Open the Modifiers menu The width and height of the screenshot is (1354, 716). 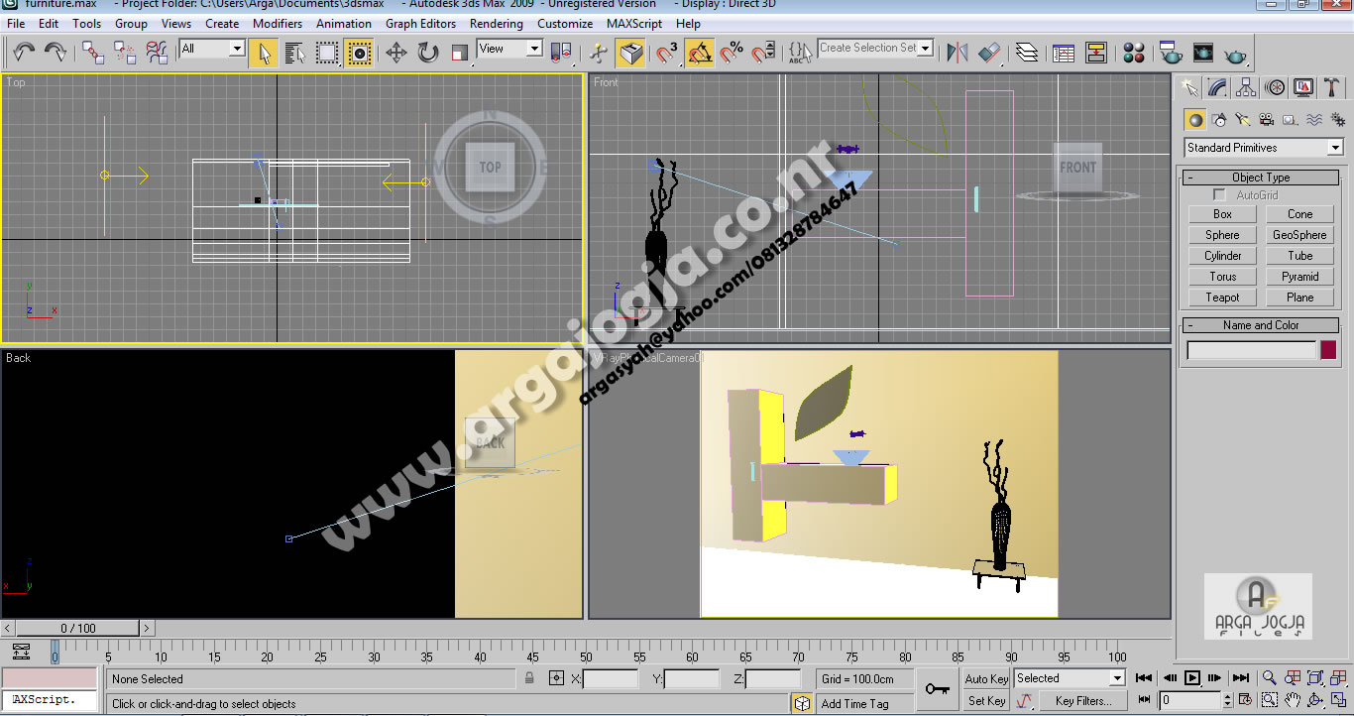click(278, 23)
